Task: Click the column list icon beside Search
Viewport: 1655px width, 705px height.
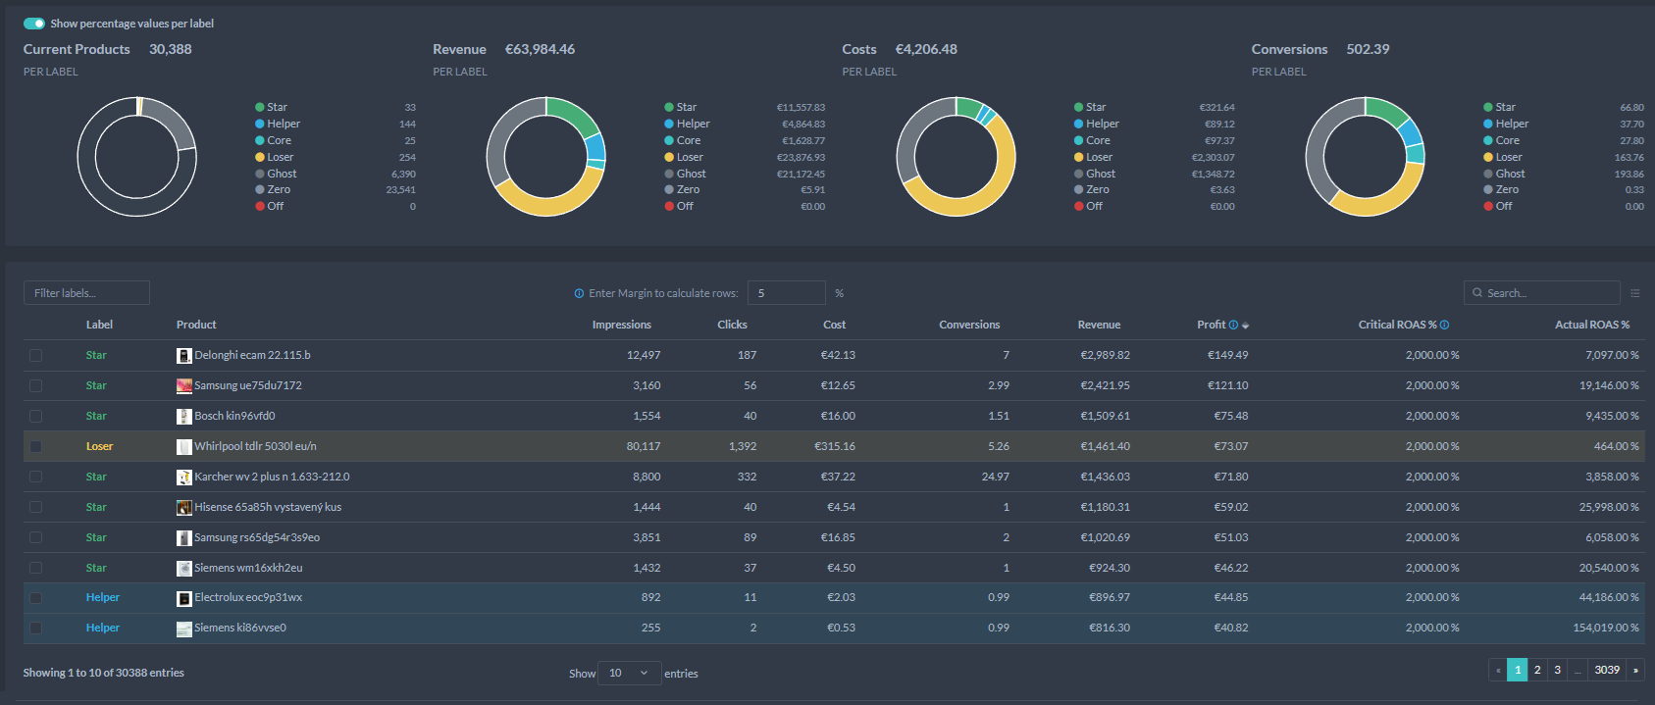Action: 1634,293
